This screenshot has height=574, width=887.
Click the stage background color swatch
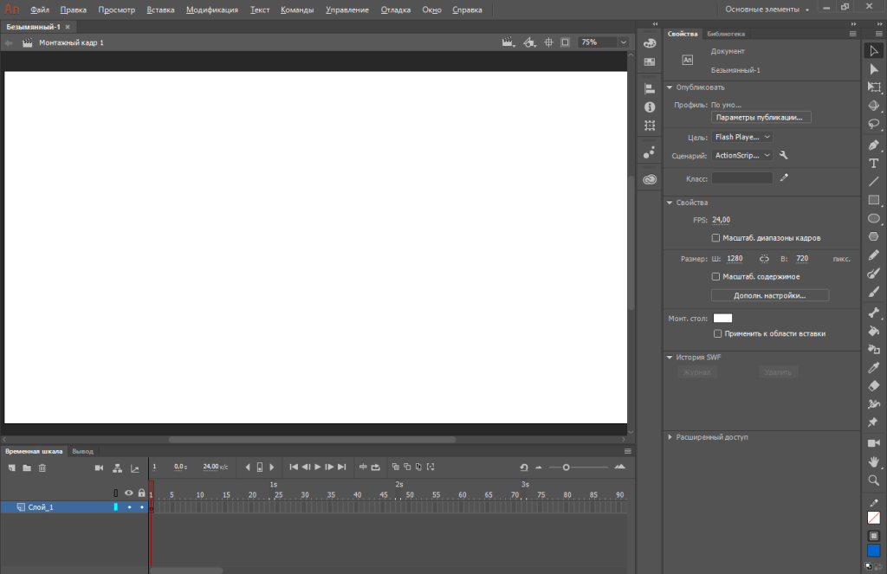(722, 318)
